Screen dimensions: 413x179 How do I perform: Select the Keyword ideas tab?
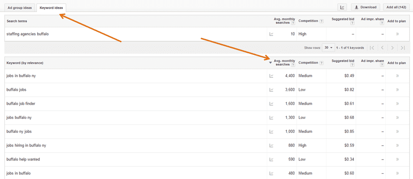click(x=51, y=8)
